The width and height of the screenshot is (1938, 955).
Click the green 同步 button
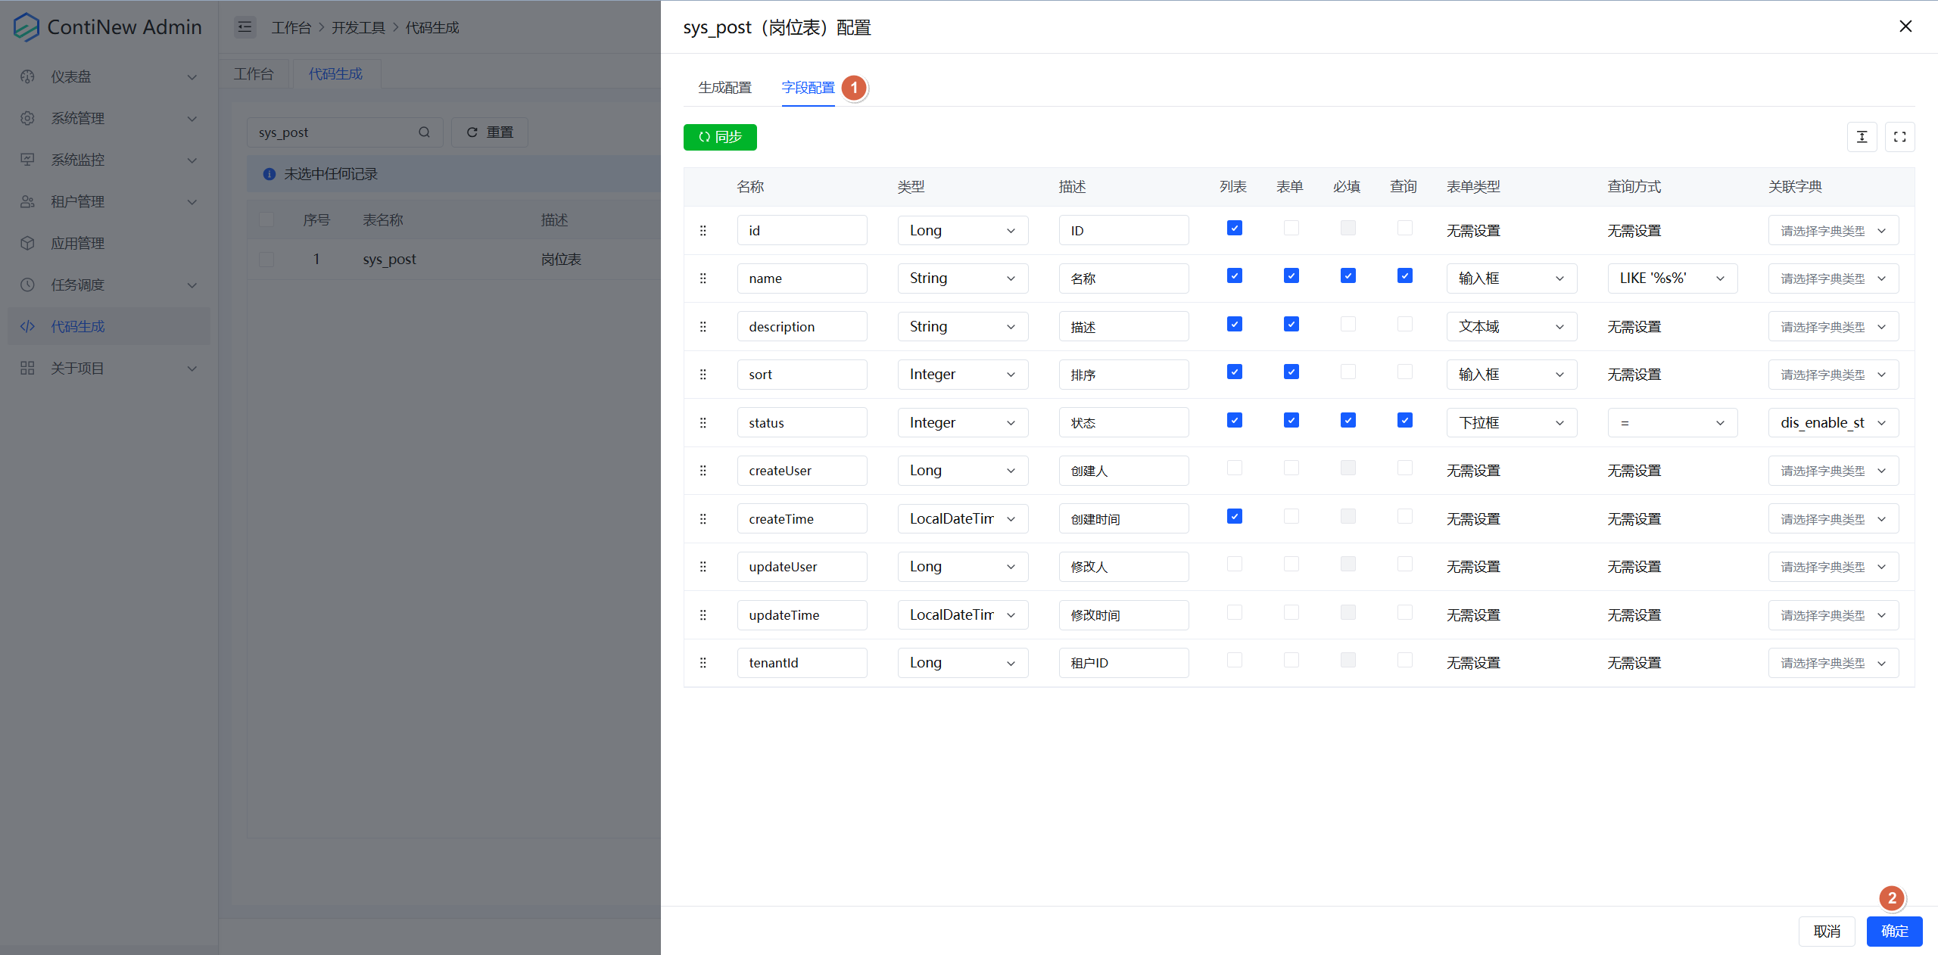720,137
